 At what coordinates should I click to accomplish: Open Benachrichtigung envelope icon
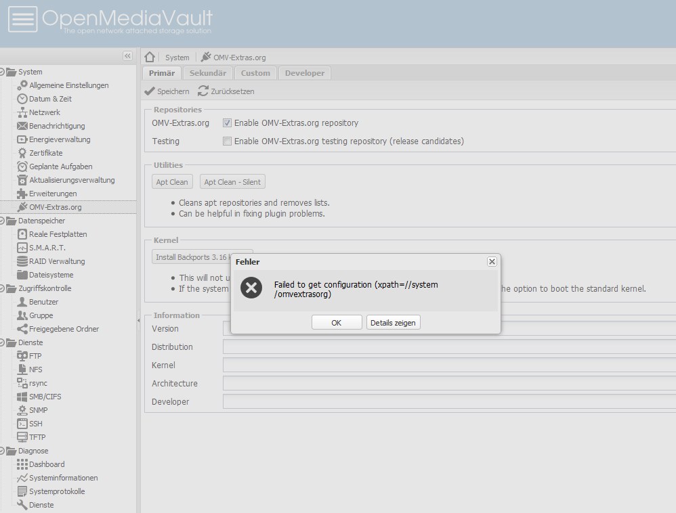point(22,126)
